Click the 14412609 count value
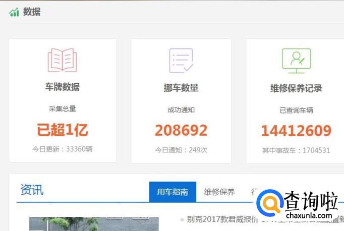Screen dimensions: 344x231 [296, 131]
